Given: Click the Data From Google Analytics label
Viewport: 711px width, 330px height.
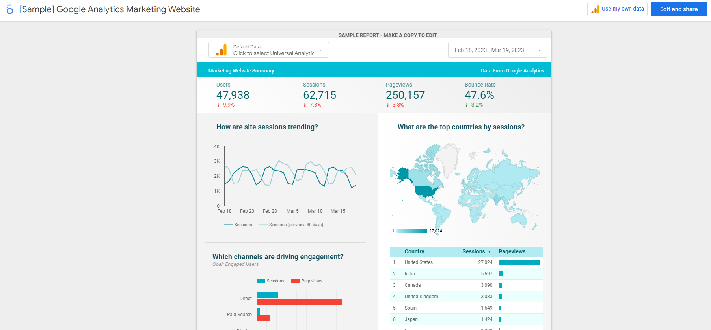Looking at the screenshot, I should (512, 71).
